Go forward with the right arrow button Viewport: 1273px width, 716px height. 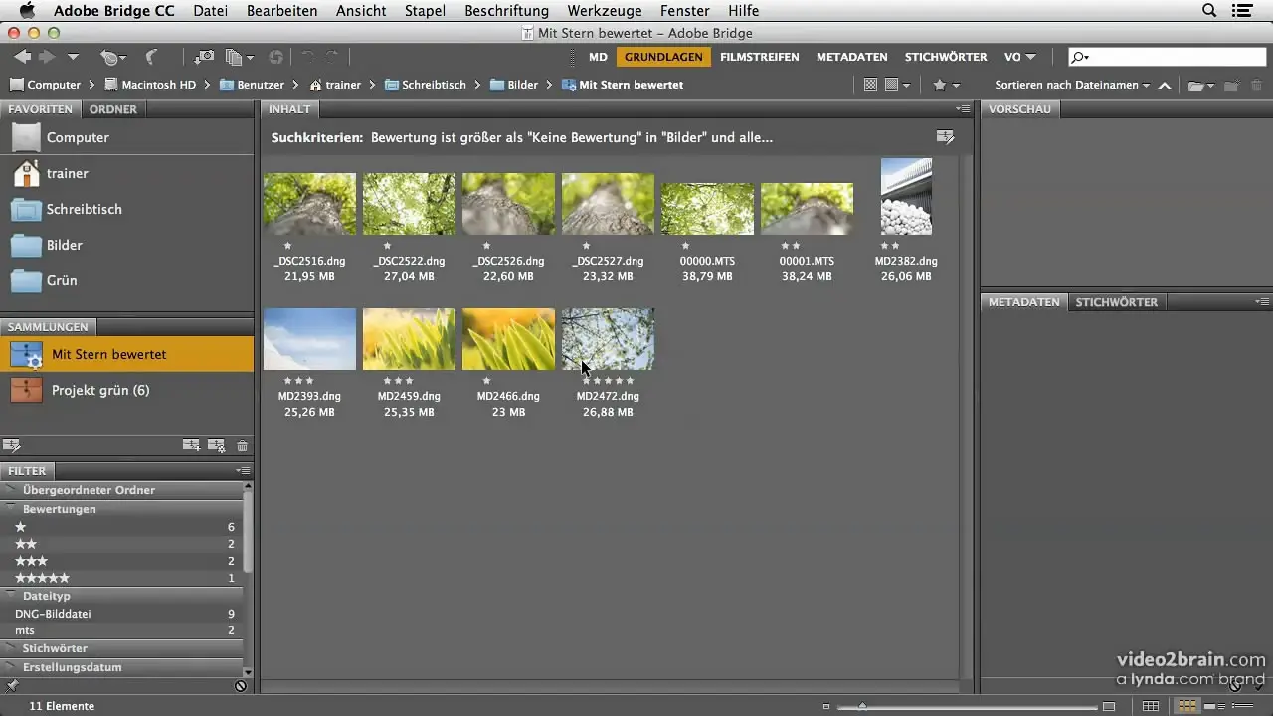(x=47, y=57)
